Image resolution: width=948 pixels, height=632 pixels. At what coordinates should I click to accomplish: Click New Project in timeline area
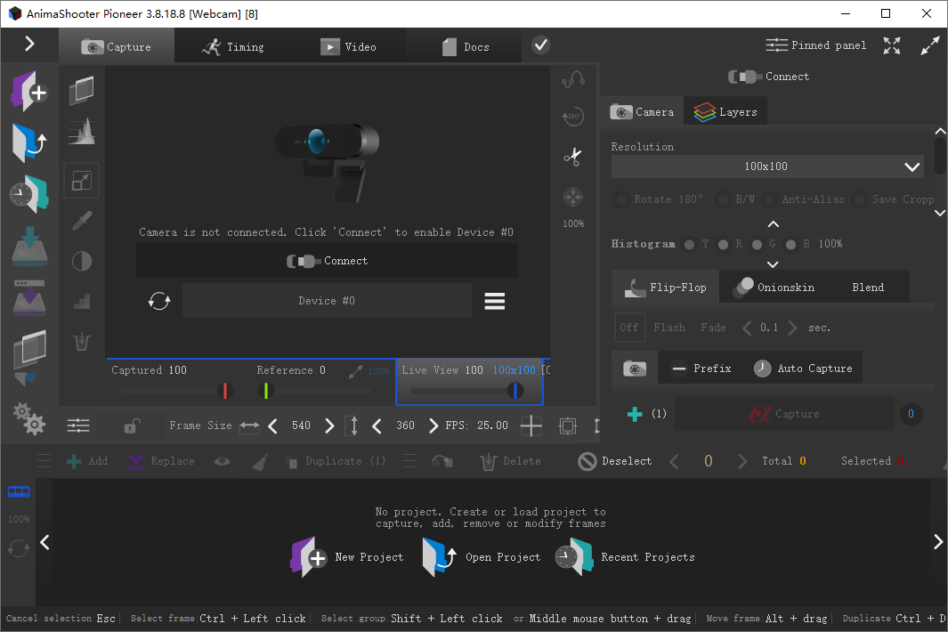(x=347, y=557)
